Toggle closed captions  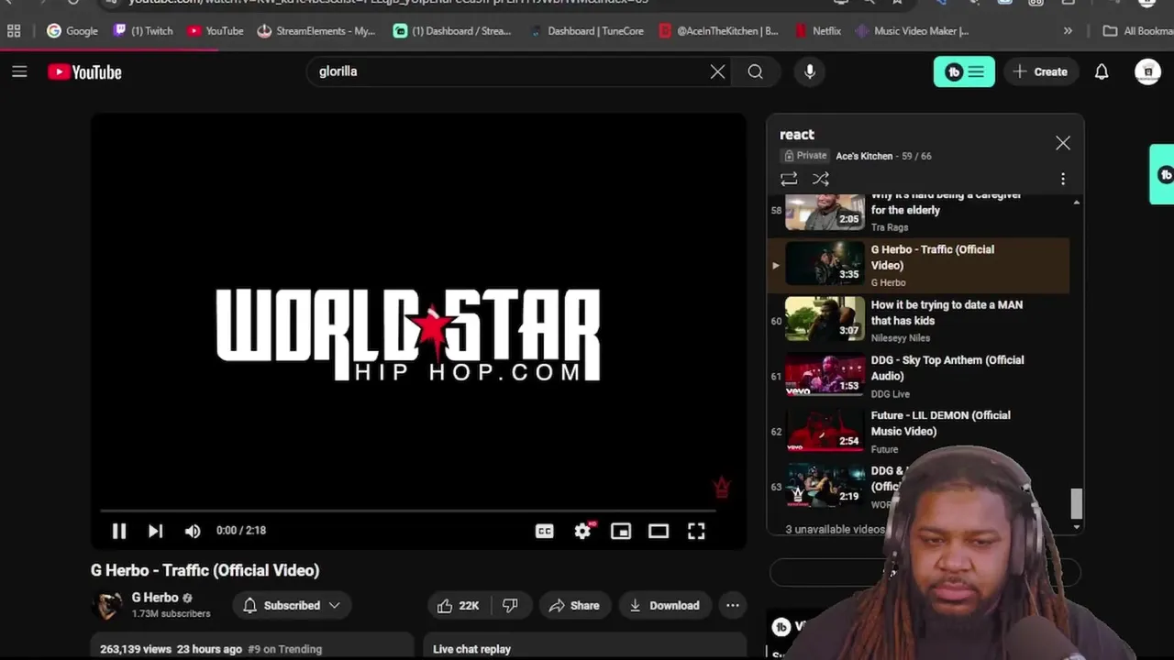545,531
